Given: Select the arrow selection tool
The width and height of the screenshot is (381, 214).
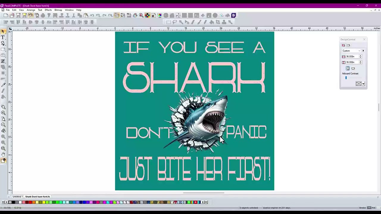Looking at the screenshot, I should pyautogui.click(x=3, y=32).
